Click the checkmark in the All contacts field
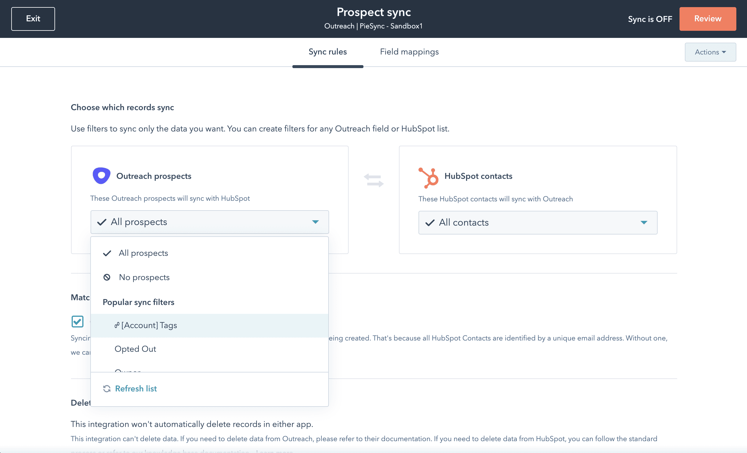This screenshot has width=747, height=453. coord(430,223)
